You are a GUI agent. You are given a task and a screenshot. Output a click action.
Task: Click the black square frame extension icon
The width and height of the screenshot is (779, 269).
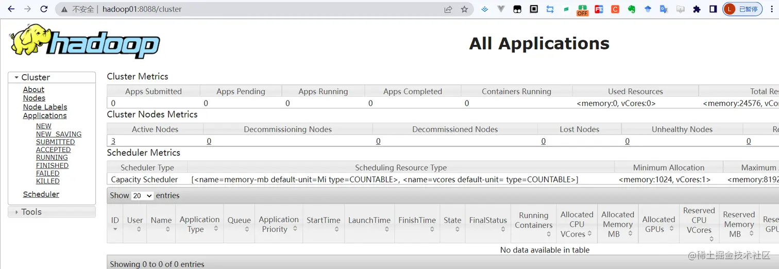534,9
